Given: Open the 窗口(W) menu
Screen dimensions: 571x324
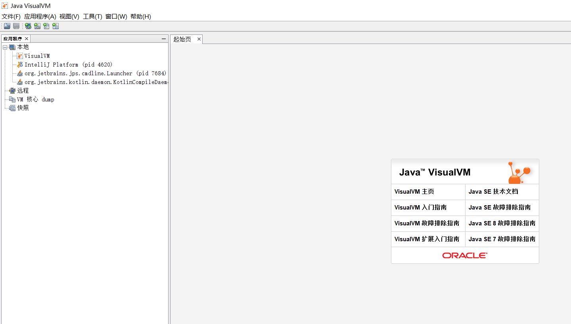Looking at the screenshot, I should 116,17.
